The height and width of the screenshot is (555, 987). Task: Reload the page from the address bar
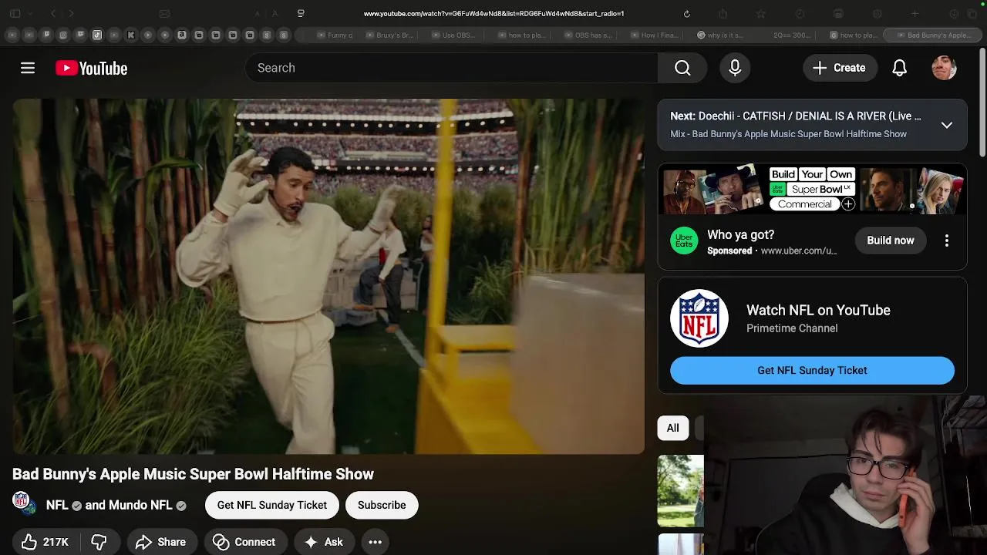point(687,14)
